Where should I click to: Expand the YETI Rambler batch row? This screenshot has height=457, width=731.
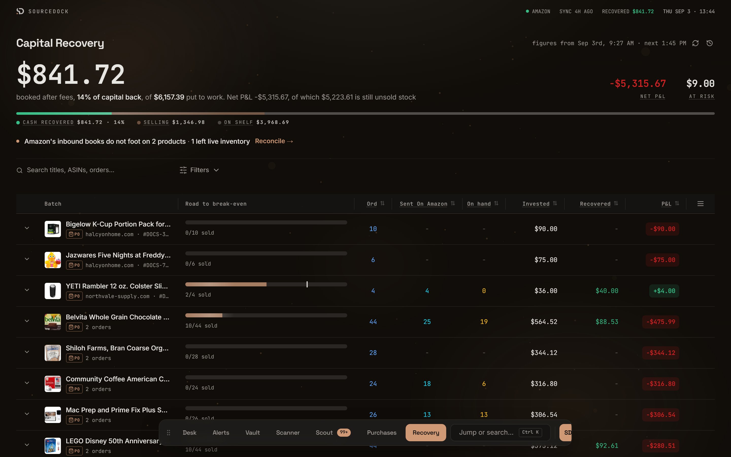pos(27,290)
